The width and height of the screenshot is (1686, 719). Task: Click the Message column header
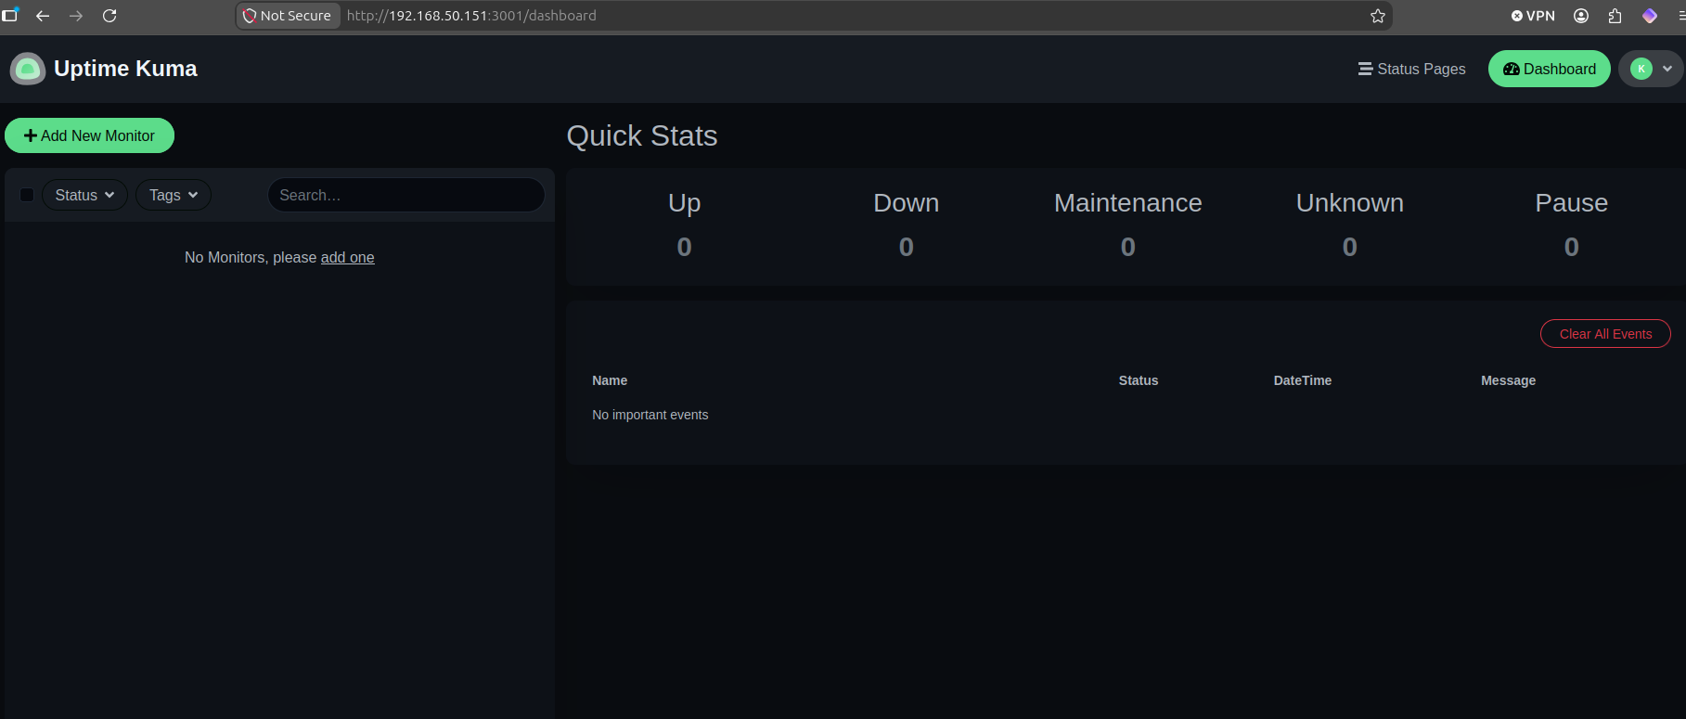point(1509,380)
